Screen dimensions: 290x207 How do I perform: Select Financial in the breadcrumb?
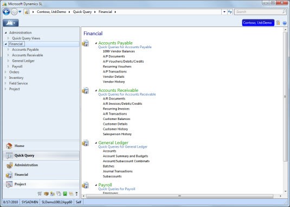pyautogui.click(x=105, y=12)
